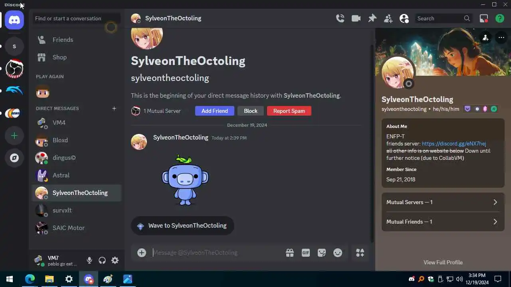The image size is (511, 287).
Task: Open profile more options ellipsis
Action: pyautogui.click(x=501, y=38)
